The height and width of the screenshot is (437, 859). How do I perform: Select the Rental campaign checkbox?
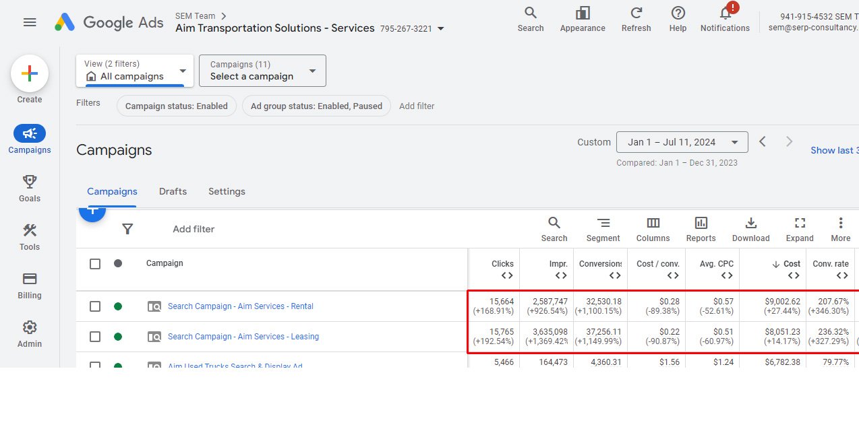95,306
